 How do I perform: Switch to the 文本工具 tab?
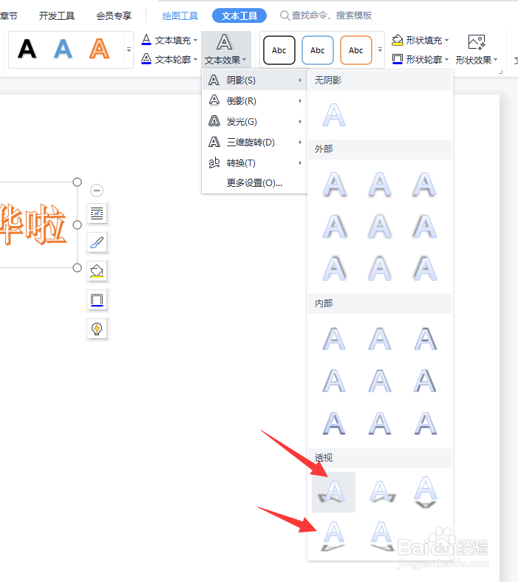pos(239,16)
